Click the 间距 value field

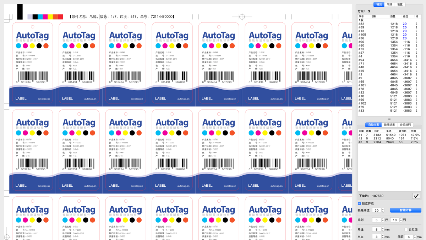coord(409,237)
